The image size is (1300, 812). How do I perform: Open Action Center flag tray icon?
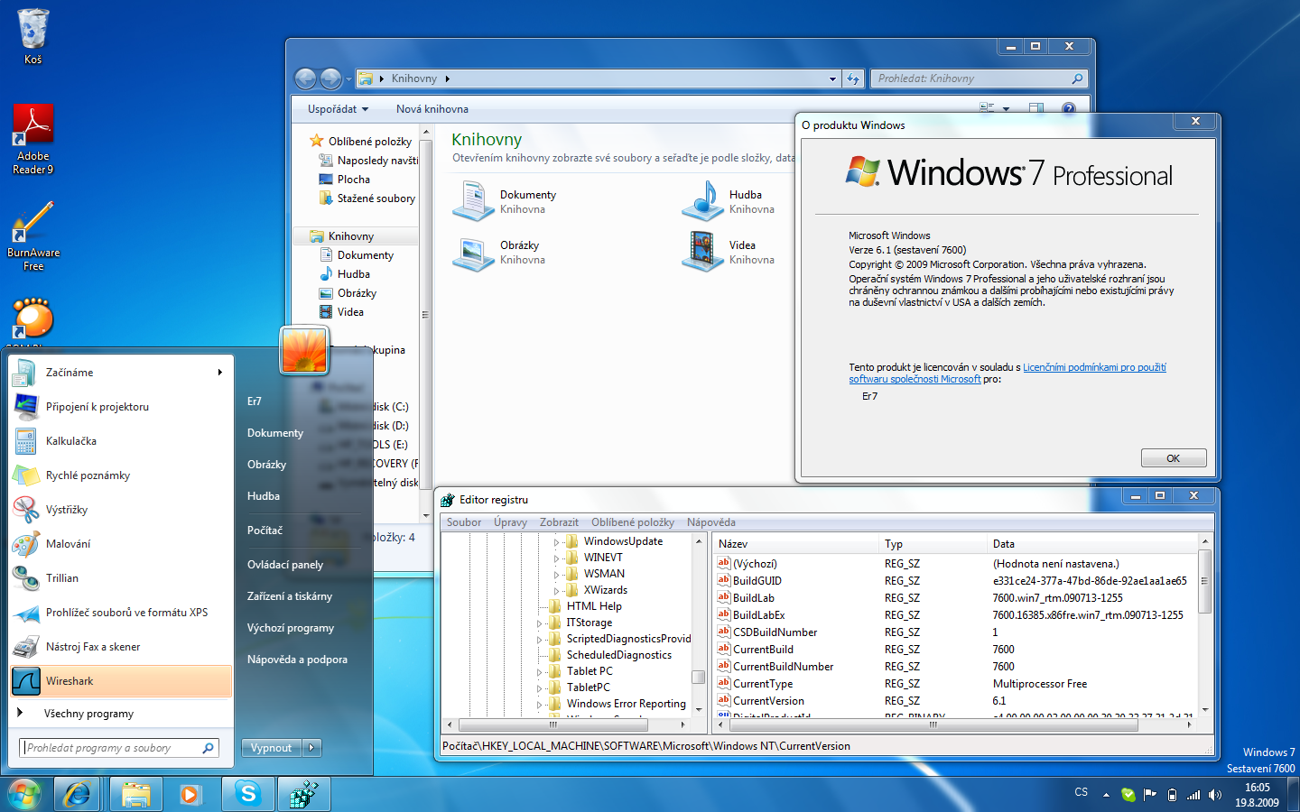click(x=1150, y=795)
